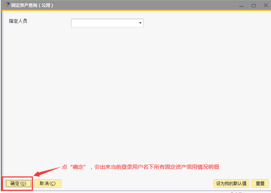Hit the 重置 button
Viewport: 271px width, 193px height.
[x=260, y=183]
